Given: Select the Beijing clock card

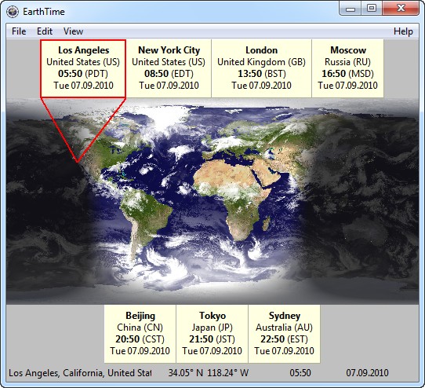Looking at the screenshot, I should click(140, 334).
